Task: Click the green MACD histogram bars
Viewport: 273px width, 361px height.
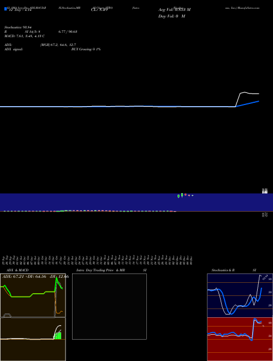Action: [57, 335]
